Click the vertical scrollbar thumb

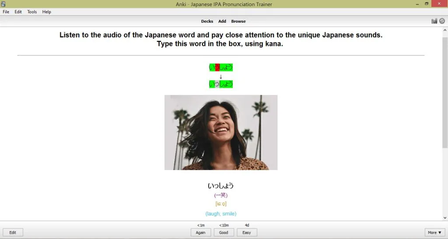pyautogui.click(x=445, y=92)
